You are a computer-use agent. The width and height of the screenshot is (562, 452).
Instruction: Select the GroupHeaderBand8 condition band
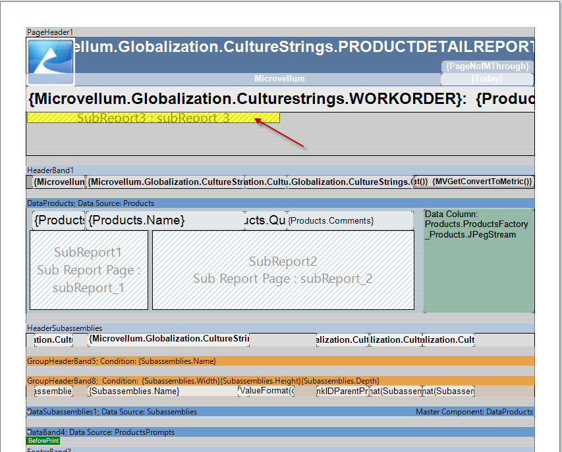click(280, 381)
